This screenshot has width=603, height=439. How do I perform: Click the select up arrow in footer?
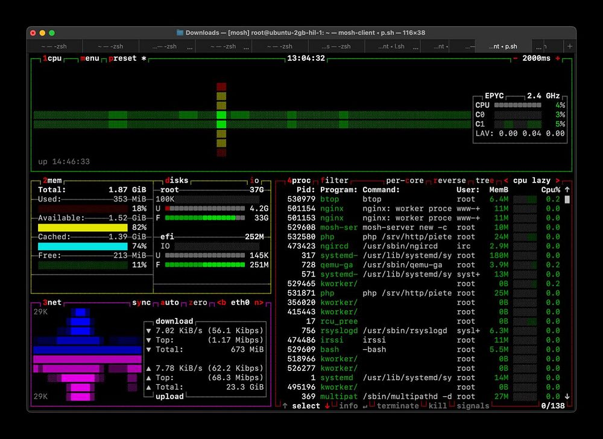point(285,406)
